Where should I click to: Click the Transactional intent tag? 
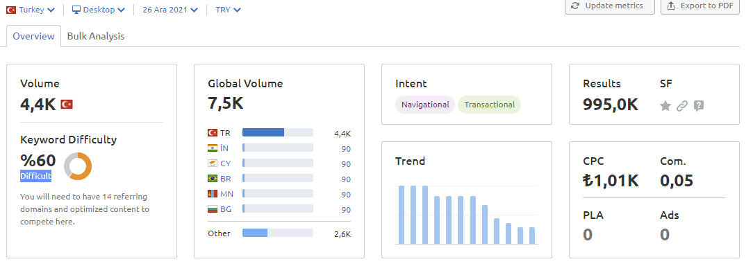[x=489, y=105]
